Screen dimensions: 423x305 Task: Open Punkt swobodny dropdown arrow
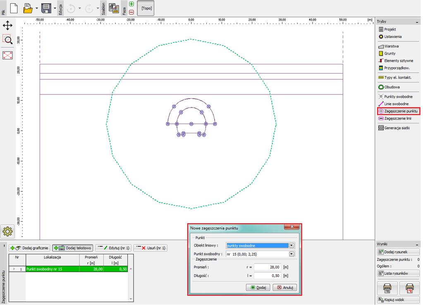pyautogui.click(x=292, y=254)
